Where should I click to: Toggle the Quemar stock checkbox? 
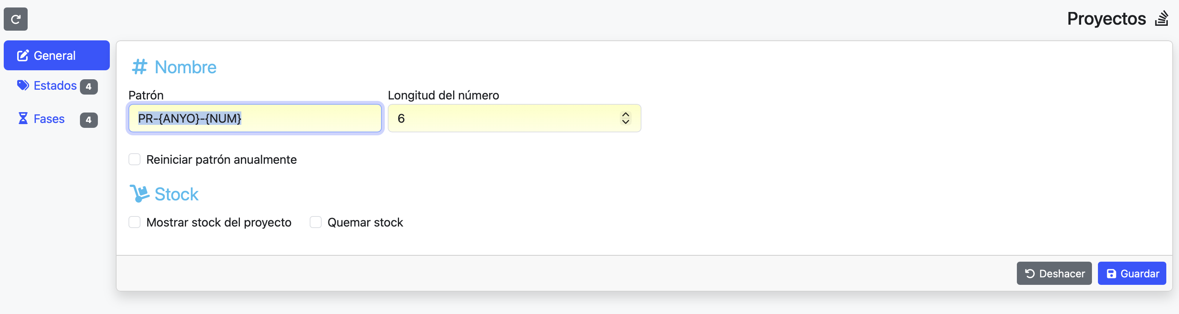[315, 222]
